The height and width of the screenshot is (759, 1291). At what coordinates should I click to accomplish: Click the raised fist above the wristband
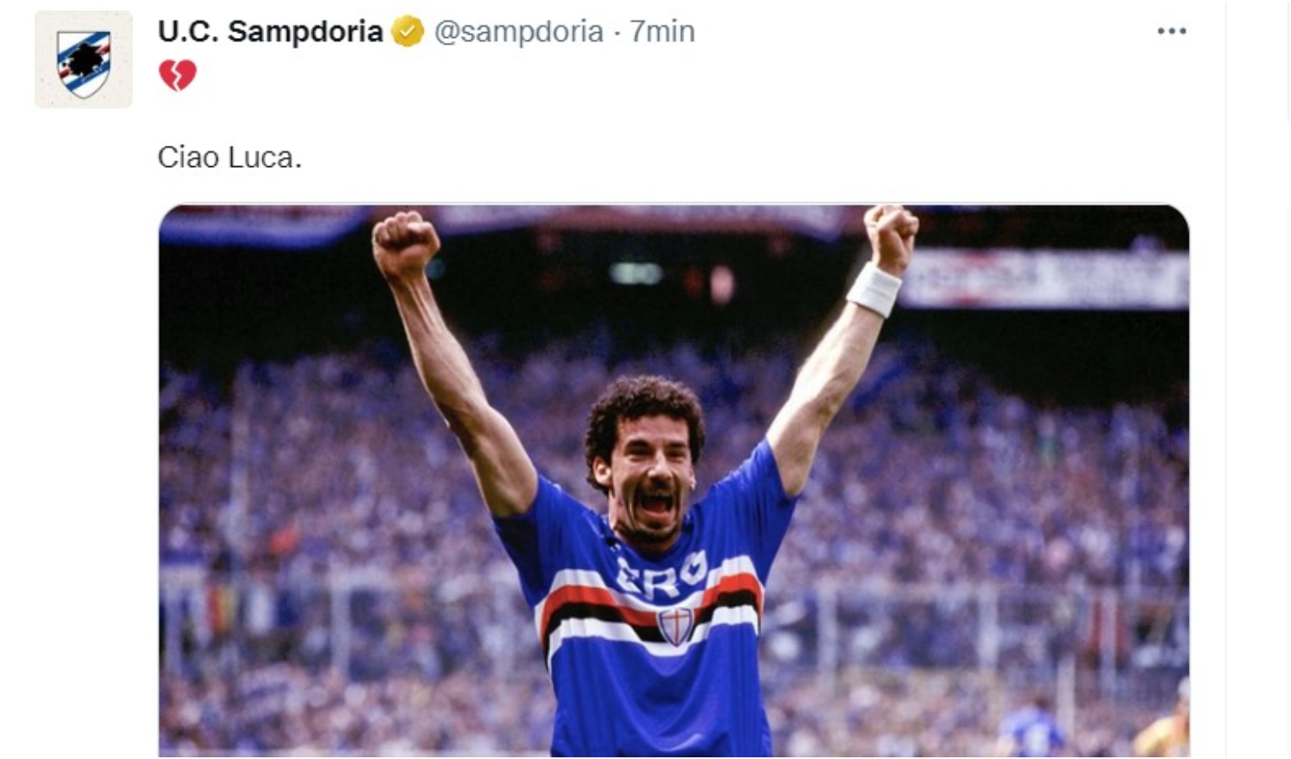click(x=891, y=238)
